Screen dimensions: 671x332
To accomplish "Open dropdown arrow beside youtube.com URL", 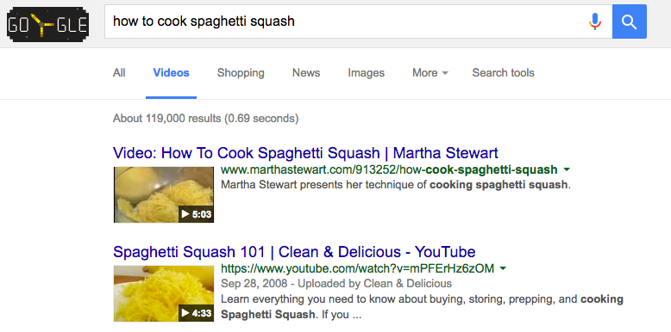I will coord(504,269).
